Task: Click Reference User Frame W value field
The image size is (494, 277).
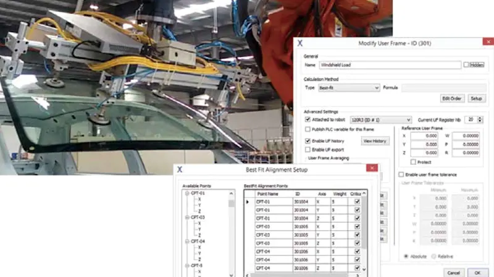Action: pos(466,135)
